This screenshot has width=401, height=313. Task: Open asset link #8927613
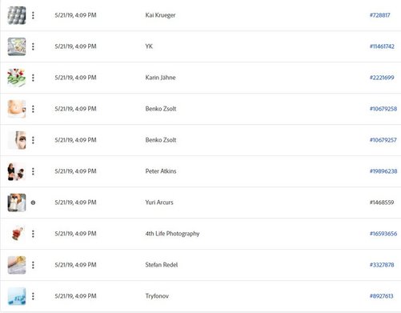tap(381, 296)
